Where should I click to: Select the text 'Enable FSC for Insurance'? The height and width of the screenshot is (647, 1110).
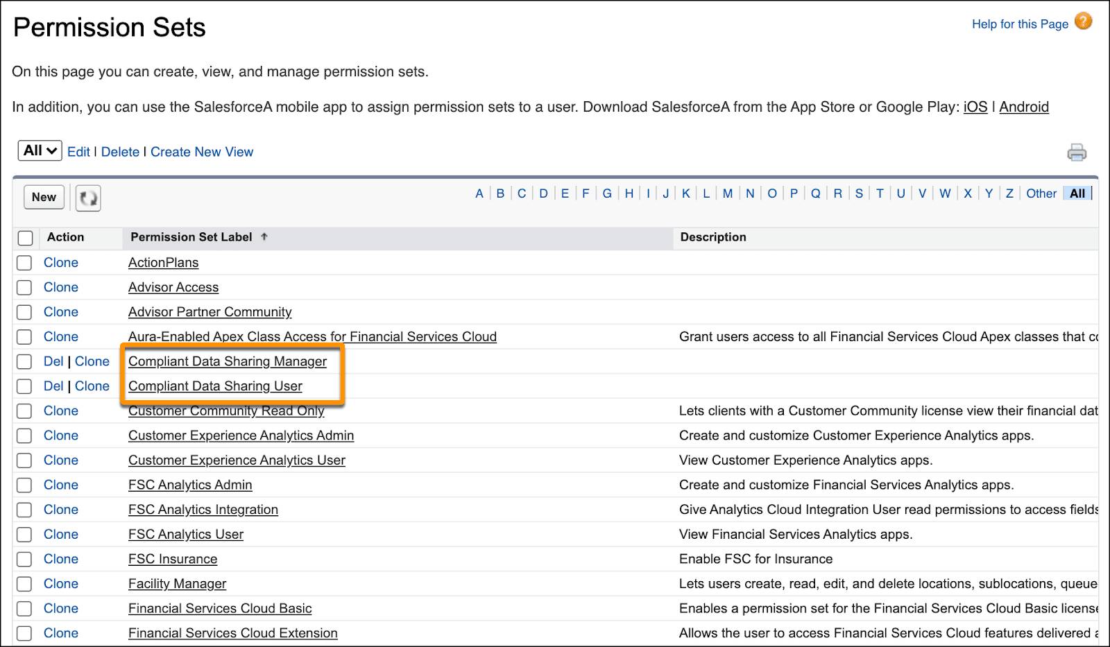(755, 559)
